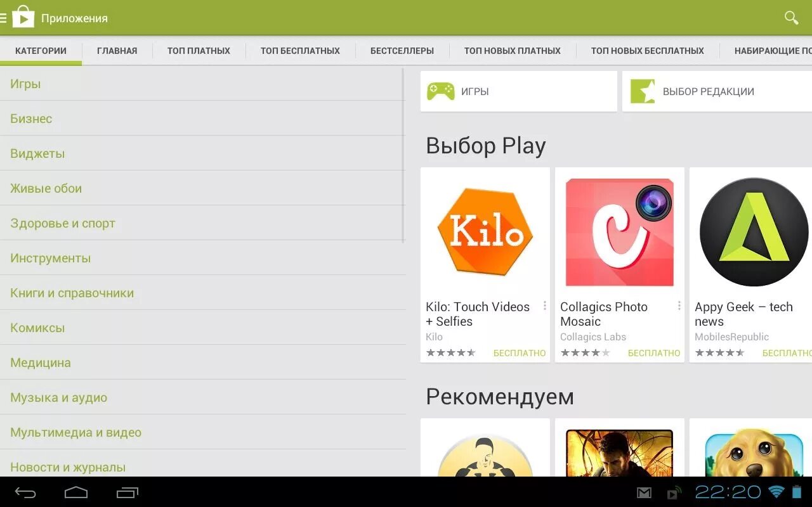Click the ВЫБОР РЕДАКЦИИ button label

pyautogui.click(x=709, y=91)
